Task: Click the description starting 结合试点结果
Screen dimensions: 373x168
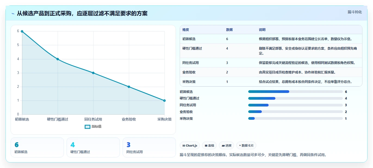Action: [x=306, y=82]
